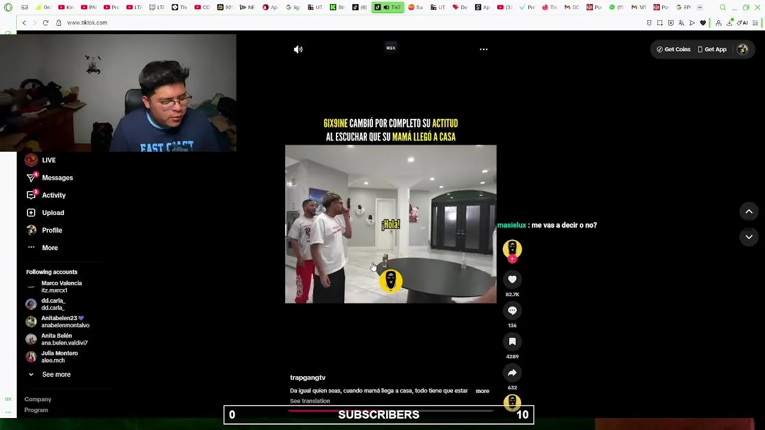Screen dimensions: 765x430
Task: Expand the Company footer section
Action: tap(38, 400)
